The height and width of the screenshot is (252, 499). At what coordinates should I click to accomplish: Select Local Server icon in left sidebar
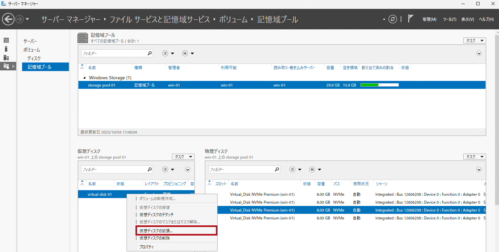6,49
